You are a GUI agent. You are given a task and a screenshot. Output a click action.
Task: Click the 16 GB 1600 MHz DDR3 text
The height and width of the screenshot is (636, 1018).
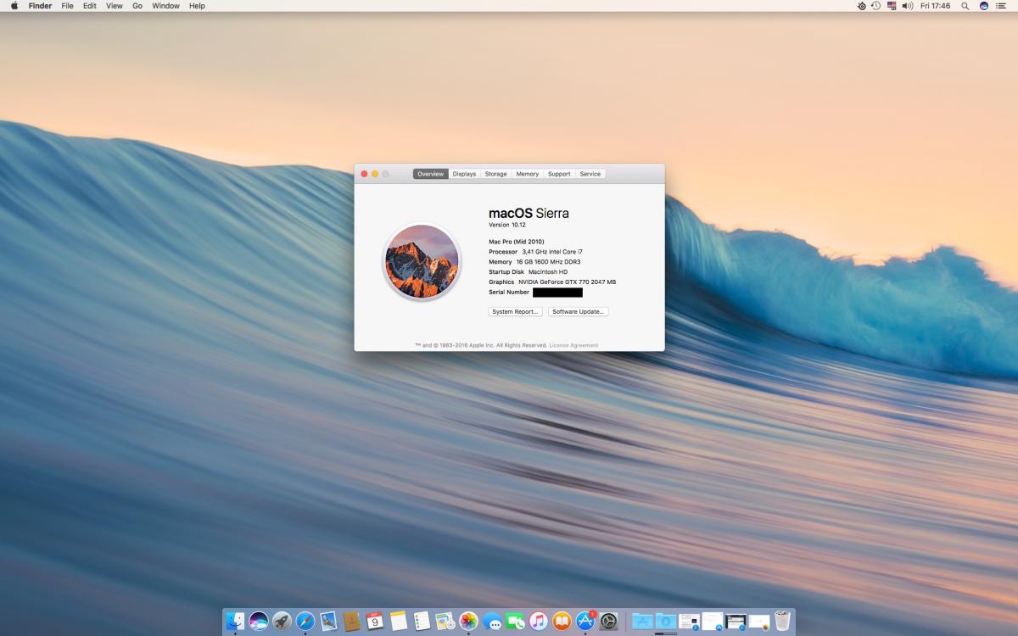(549, 262)
